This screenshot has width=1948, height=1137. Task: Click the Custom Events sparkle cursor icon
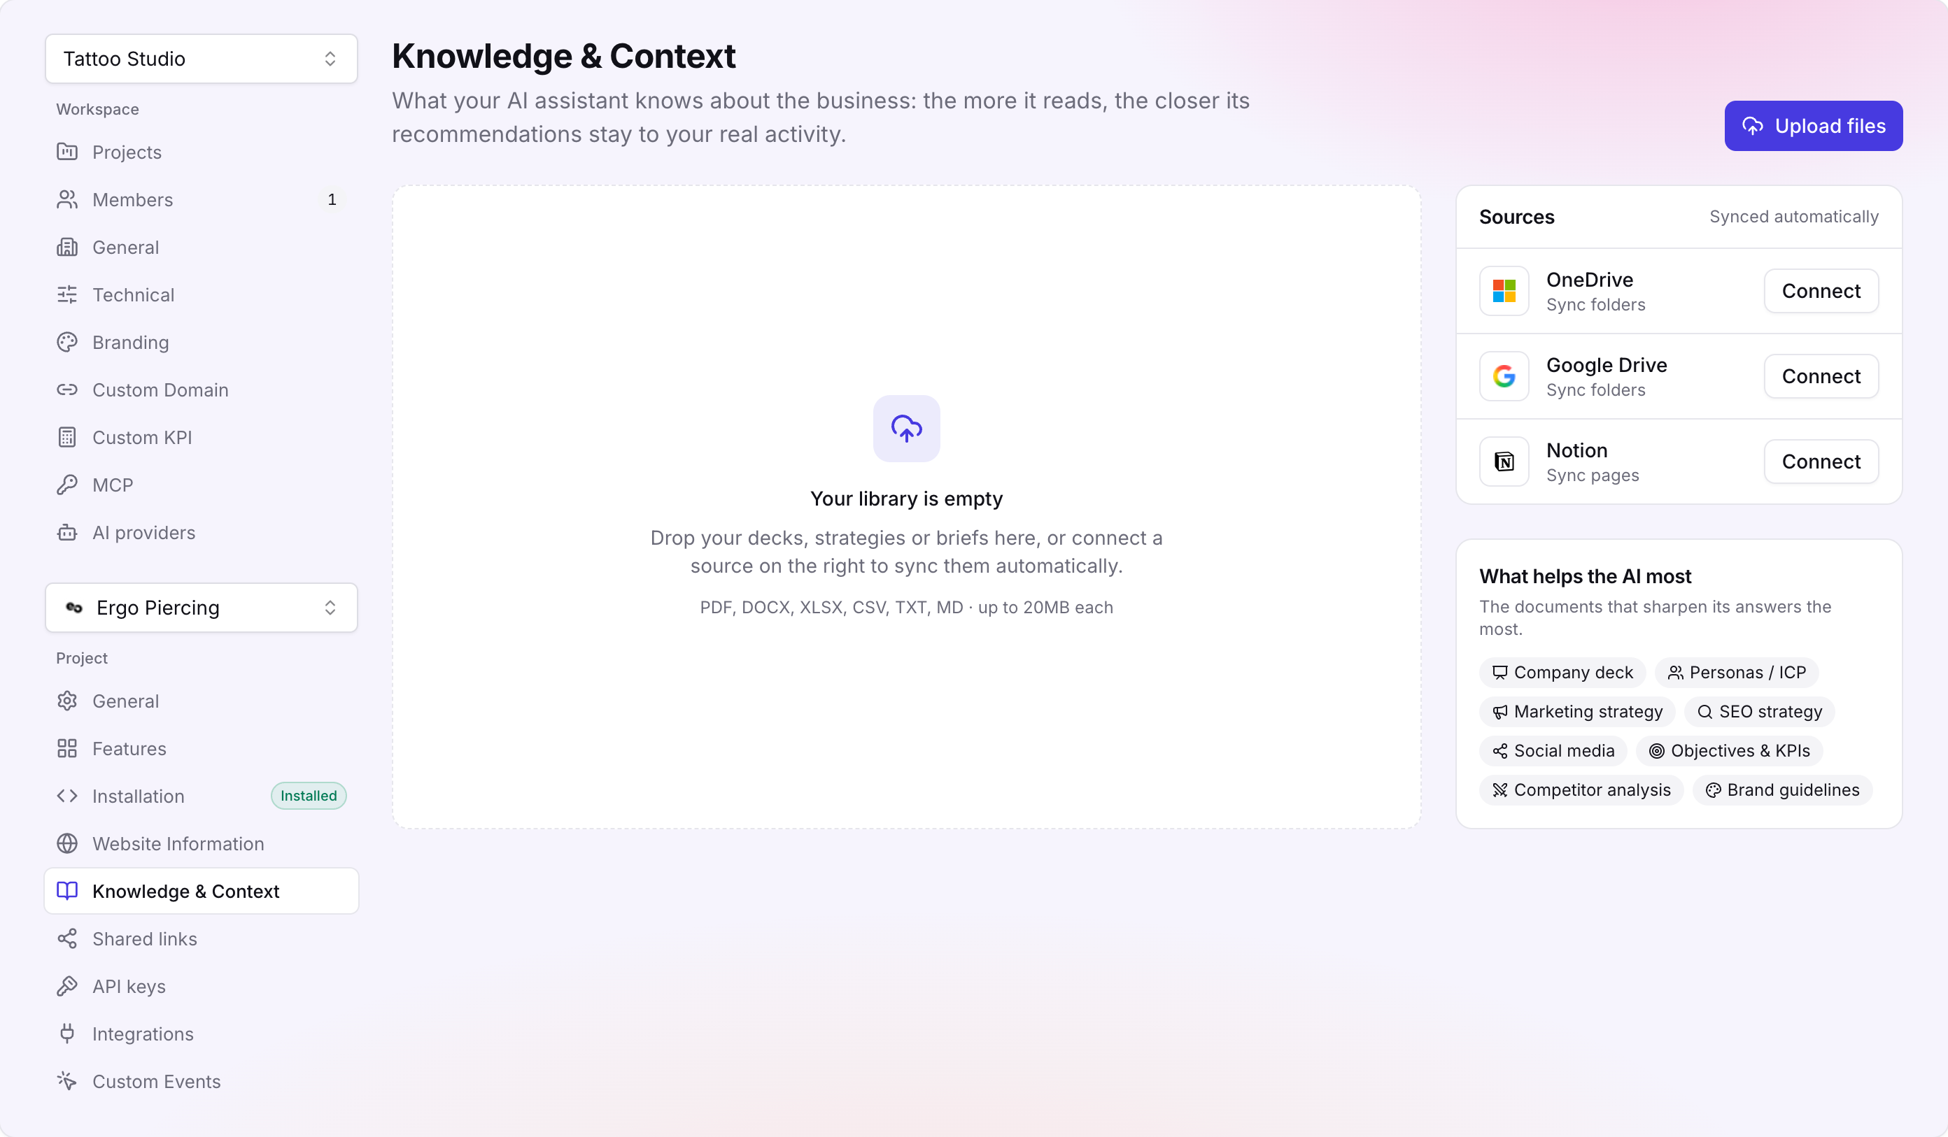tap(67, 1080)
